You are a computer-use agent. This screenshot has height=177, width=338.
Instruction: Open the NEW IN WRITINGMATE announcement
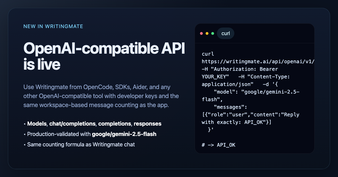53,26
